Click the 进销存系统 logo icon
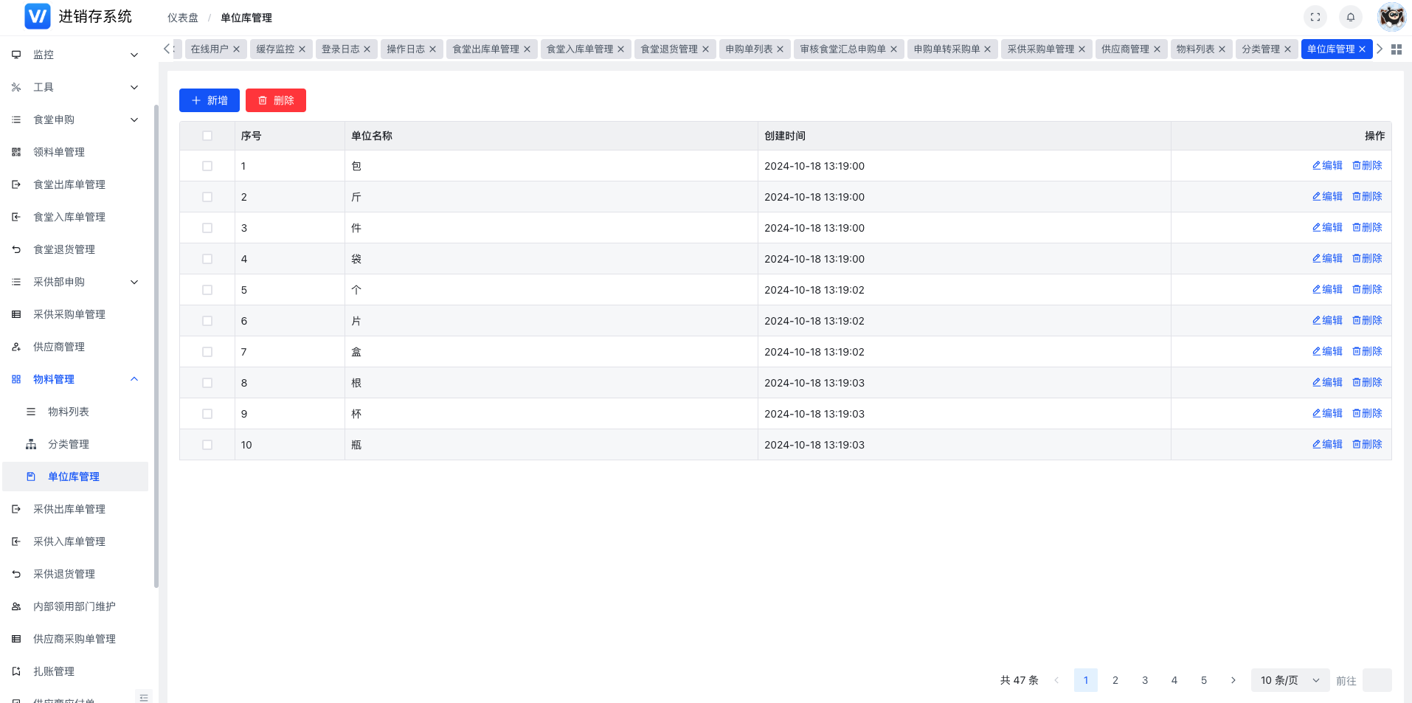Screen dimensions: 1412x703 38,16
